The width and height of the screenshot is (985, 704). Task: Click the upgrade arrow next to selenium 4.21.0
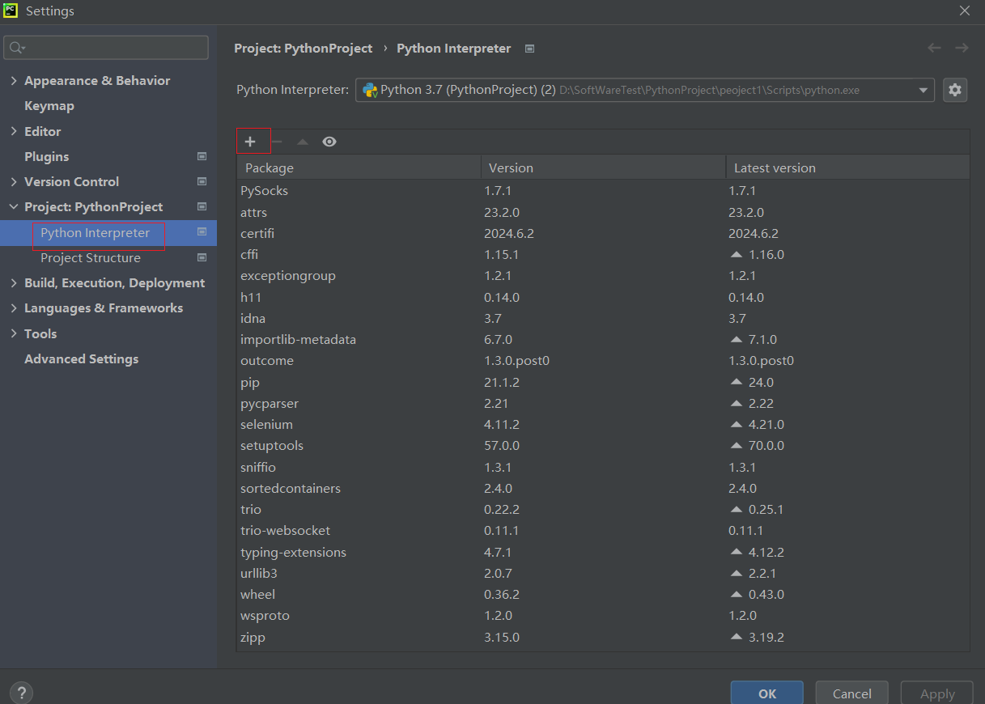pos(736,424)
